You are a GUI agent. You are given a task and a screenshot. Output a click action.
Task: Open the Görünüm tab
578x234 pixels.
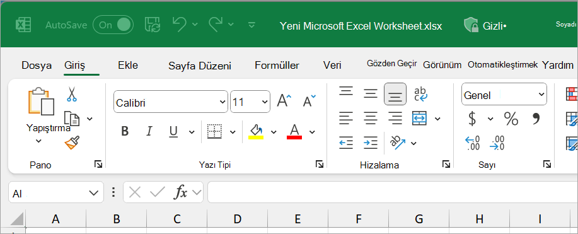pyautogui.click(x=442, y=66)
